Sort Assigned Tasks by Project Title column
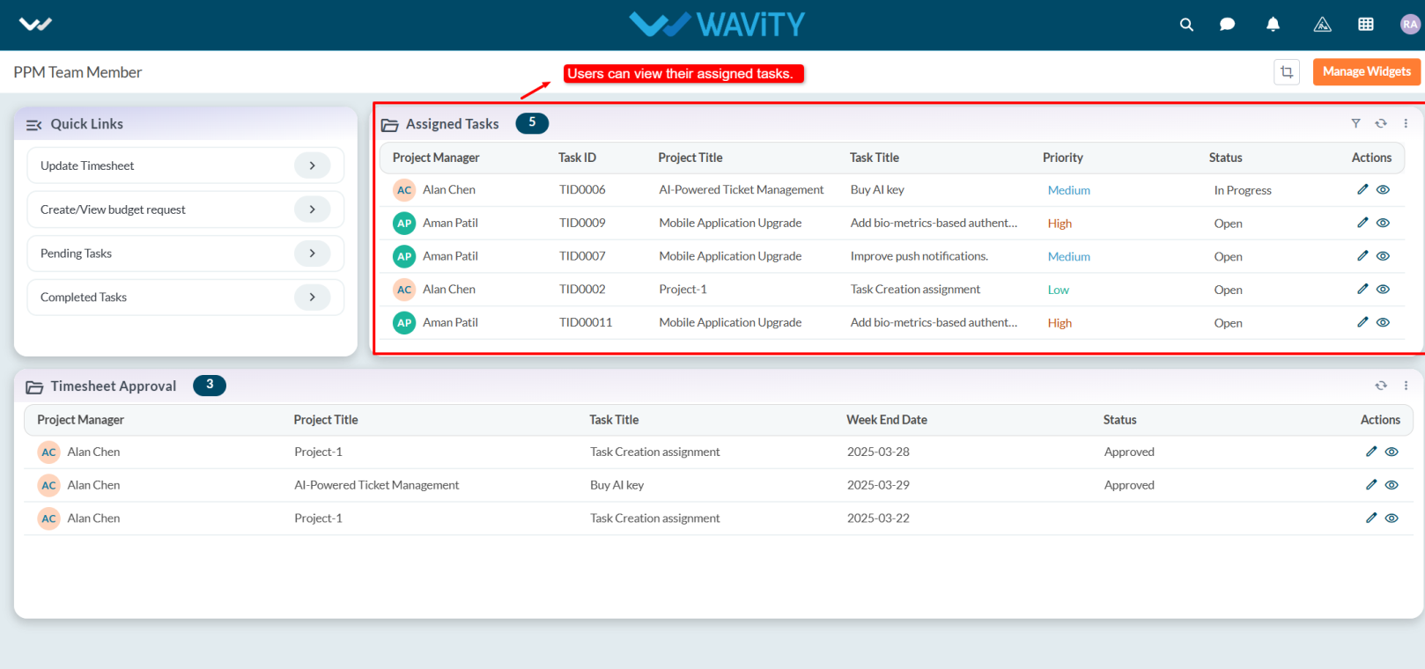 pyautogui.click(x=690, y=158)
